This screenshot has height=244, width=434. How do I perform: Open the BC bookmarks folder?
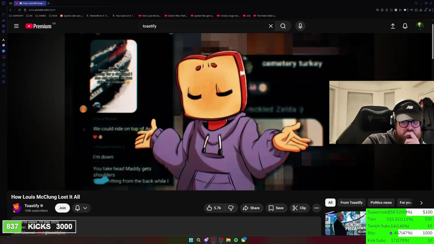(x=29, y=16)
